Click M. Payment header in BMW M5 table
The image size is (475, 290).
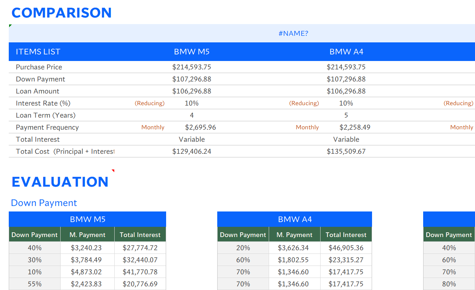87,235
